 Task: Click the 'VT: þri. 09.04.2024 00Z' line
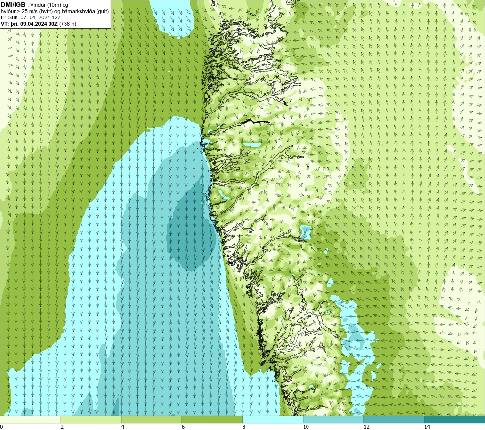coord(29,24)
